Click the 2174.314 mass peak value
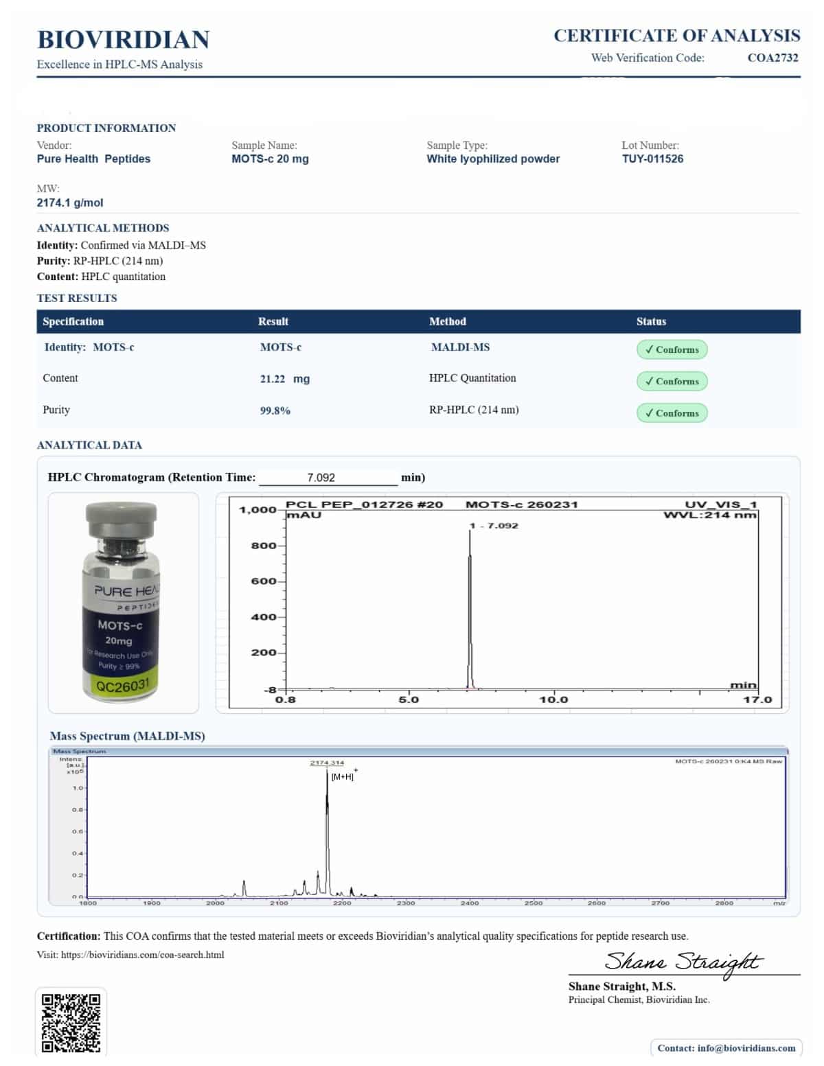The width and height of the screenshot is (824, 1066). [x=327, y=763]
